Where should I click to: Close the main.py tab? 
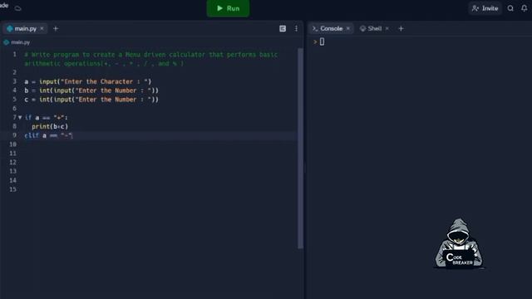42,28
